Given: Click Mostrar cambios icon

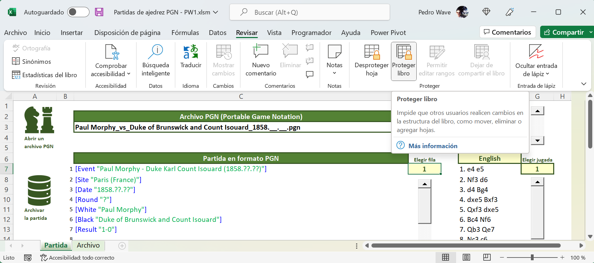Looking at the screenshot, I should click(224, 52).
